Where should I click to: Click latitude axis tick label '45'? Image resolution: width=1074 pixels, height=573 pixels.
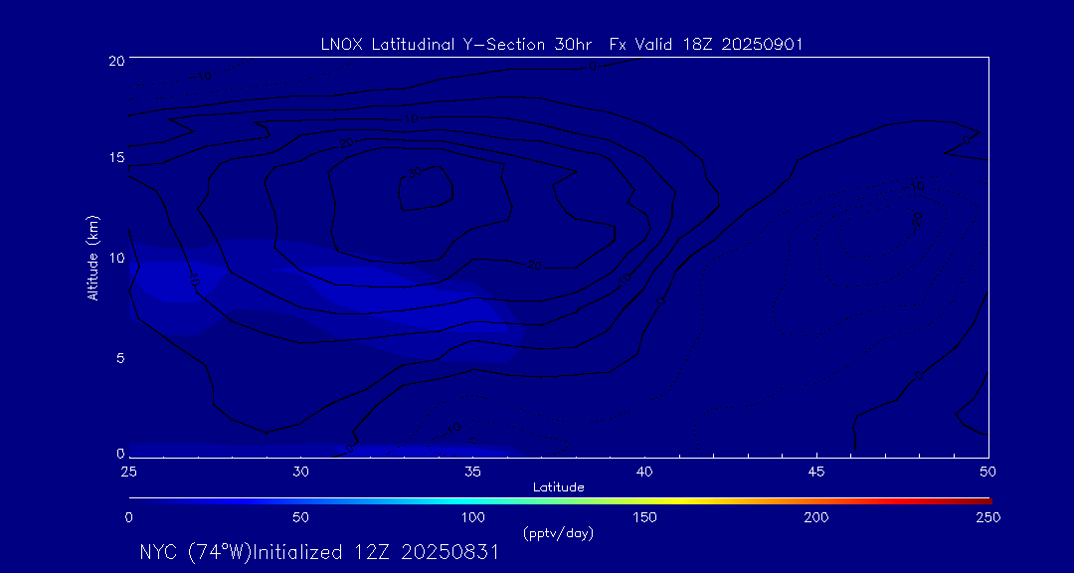(x=816, y=471)
